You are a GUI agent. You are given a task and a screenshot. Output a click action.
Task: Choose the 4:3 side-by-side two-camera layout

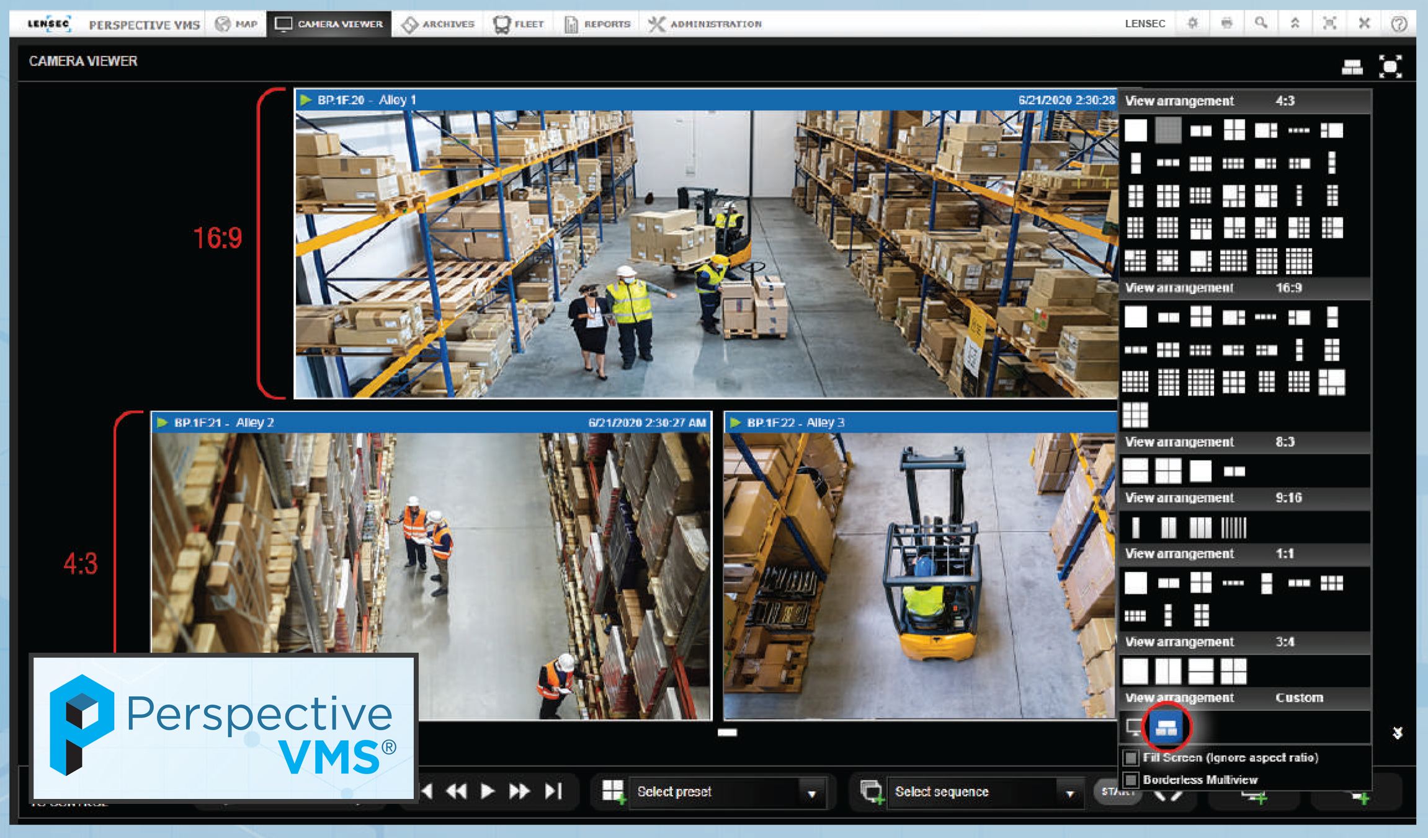pyautogui.click(x=1201, y=130)
